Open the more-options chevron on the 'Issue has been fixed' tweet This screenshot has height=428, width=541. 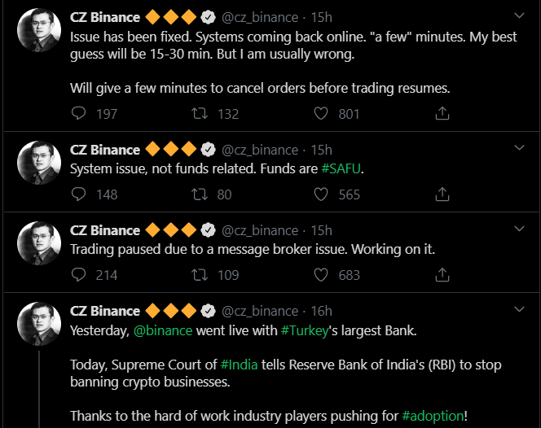point(520,15)
